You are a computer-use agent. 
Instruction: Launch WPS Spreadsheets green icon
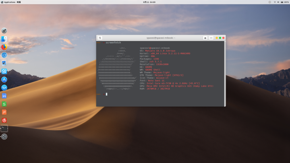(x=4, y=104)
